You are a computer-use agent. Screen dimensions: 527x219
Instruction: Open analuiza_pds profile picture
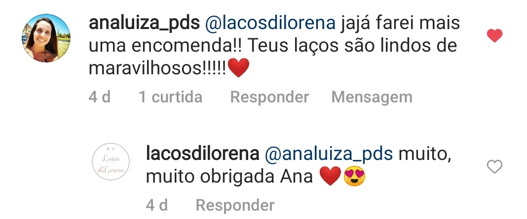46,38
